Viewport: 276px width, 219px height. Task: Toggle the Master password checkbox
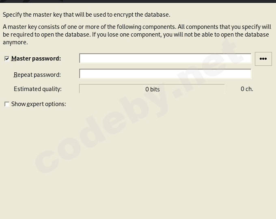[x=7, y=59]
